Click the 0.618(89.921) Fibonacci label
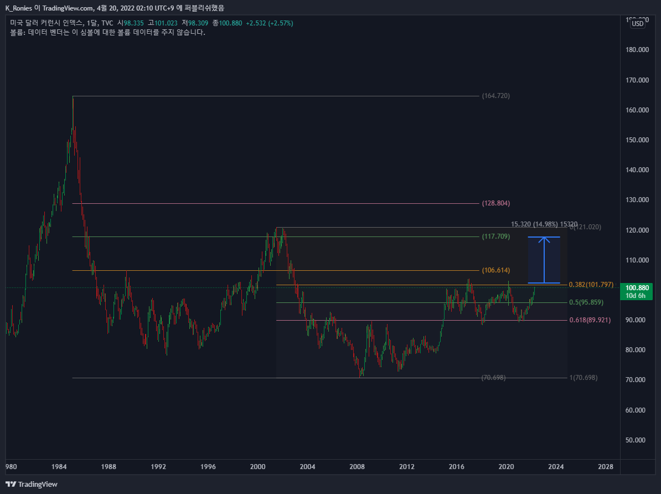The image size is (661, 494). pos(590,320)
